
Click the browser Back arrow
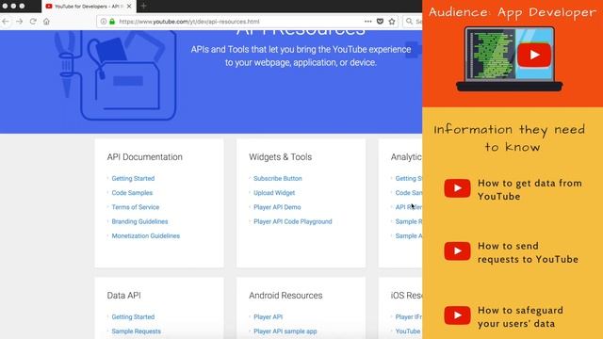pyautogui.click(x=6, y=22)
